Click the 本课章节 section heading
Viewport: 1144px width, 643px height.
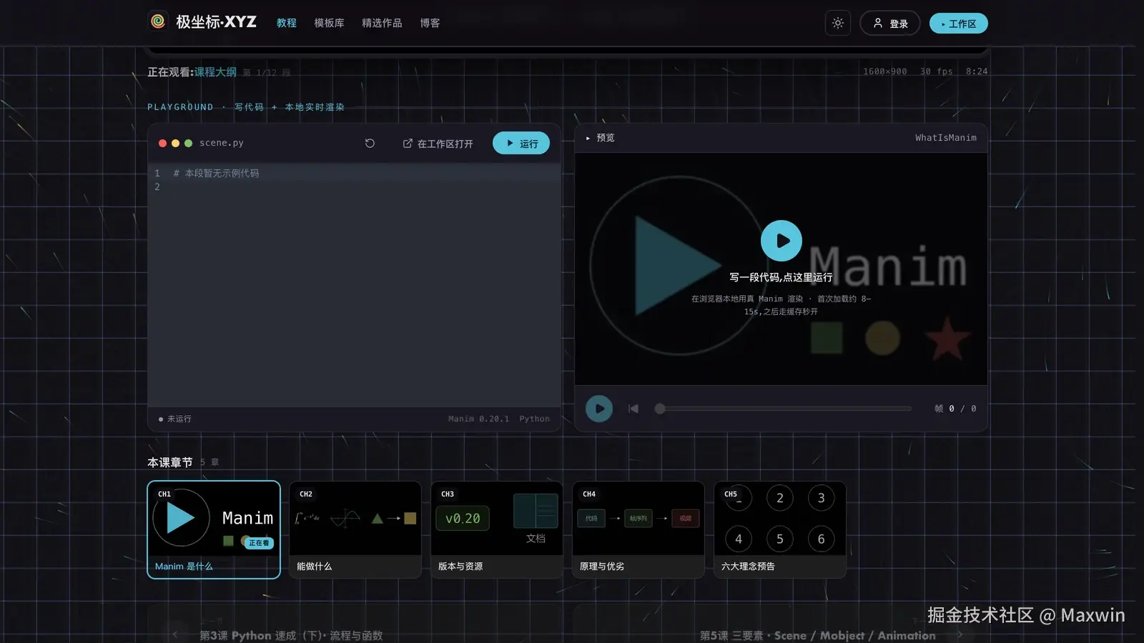pyautogui.click(x=170, y=462)
